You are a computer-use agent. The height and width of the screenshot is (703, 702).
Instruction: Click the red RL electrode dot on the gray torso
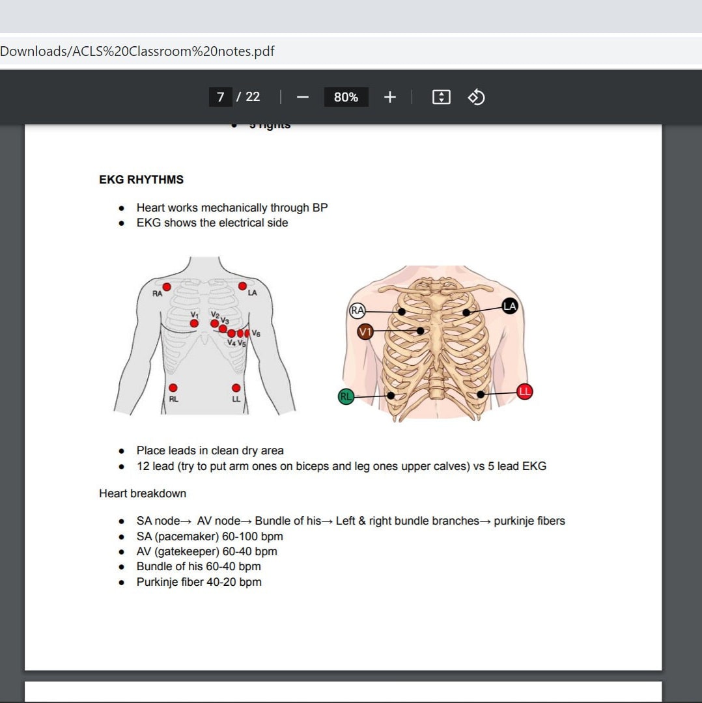point(172,386)
